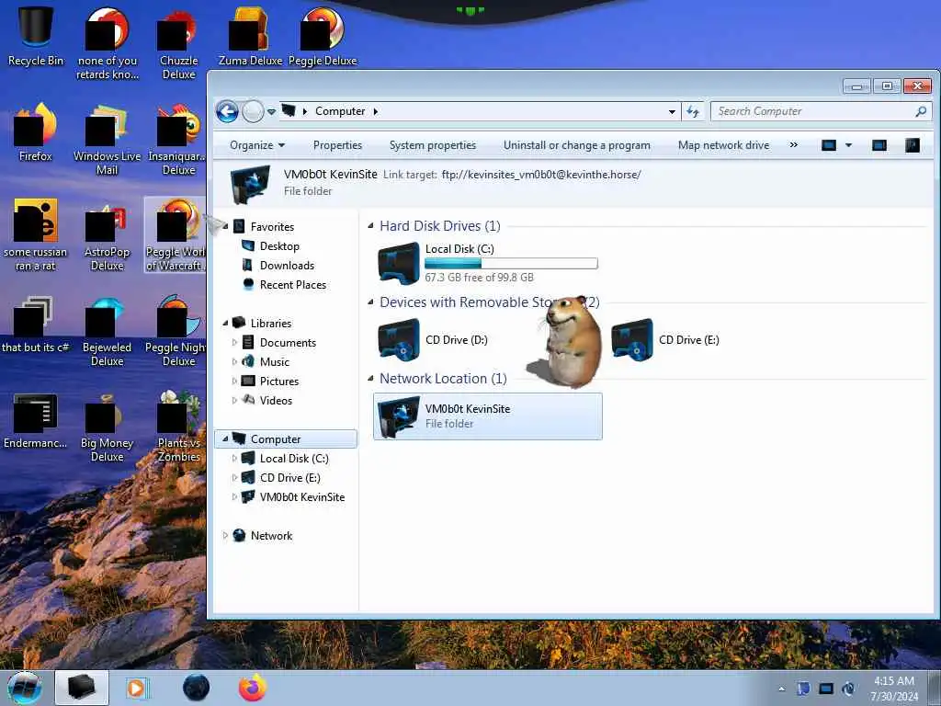
Task: Select Local Disk (C:) in navigation tree
Action: 294,459
